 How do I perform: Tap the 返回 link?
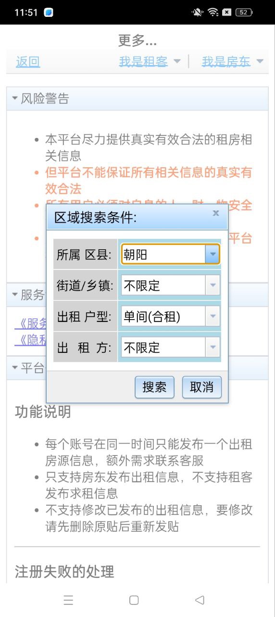[28, 62]
